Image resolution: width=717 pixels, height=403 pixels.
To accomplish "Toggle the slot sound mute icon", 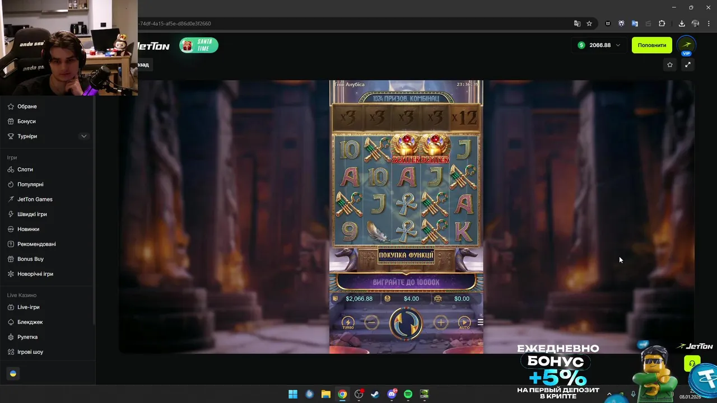I will pyautogui.click(x=480, y=315).
